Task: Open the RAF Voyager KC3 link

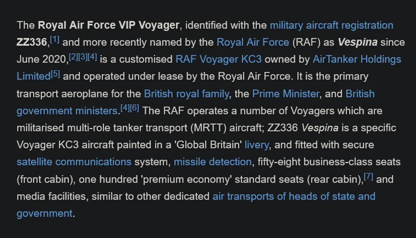Action: 218,59
